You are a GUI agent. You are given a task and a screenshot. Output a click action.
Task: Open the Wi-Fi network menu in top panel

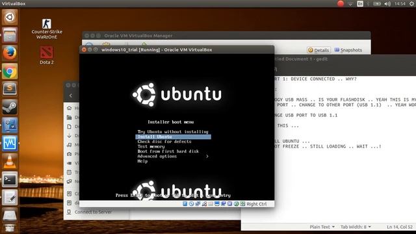[x=351, y=4]
